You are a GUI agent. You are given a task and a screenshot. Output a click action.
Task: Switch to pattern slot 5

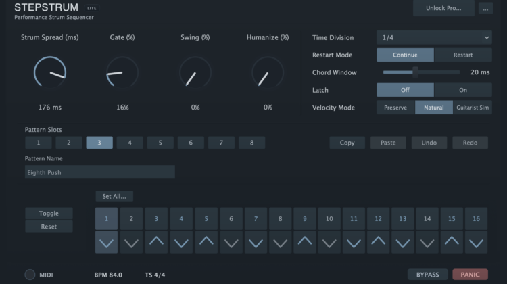click(160, 143)
